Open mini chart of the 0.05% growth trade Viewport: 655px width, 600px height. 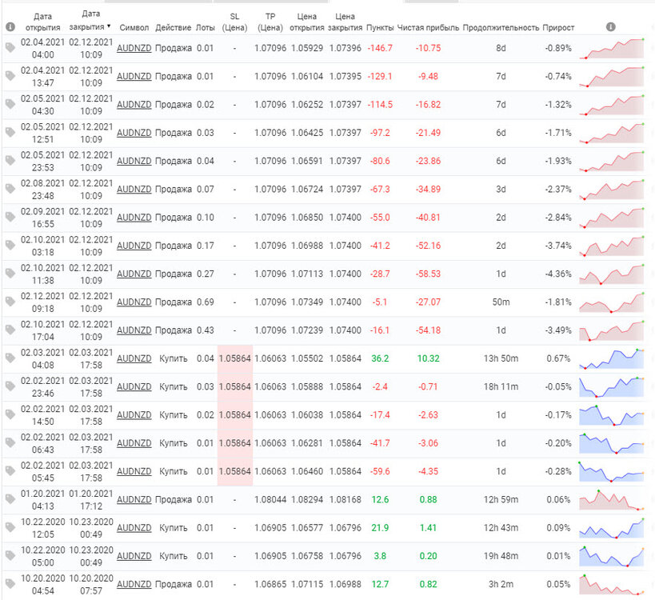click(612, 584)
